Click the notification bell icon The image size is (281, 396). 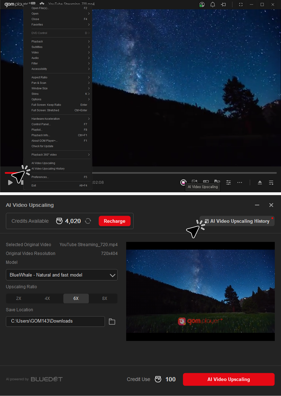tap(213, 4)
